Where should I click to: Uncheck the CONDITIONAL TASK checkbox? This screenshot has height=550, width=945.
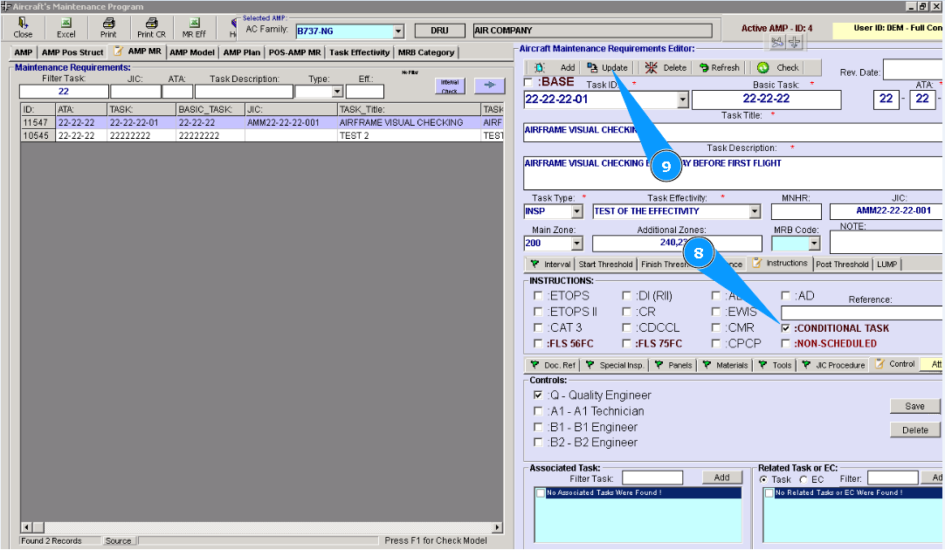coord(785,328)
